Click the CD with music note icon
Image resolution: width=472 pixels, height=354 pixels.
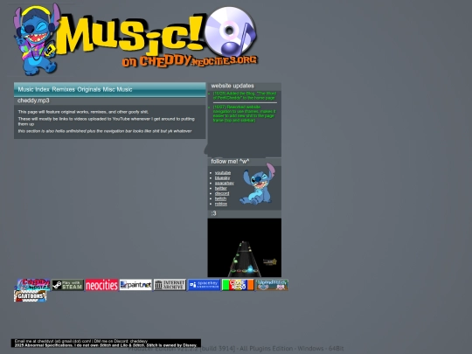pos(231,31)
